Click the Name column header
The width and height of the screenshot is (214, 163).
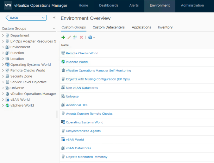point(65,45)
